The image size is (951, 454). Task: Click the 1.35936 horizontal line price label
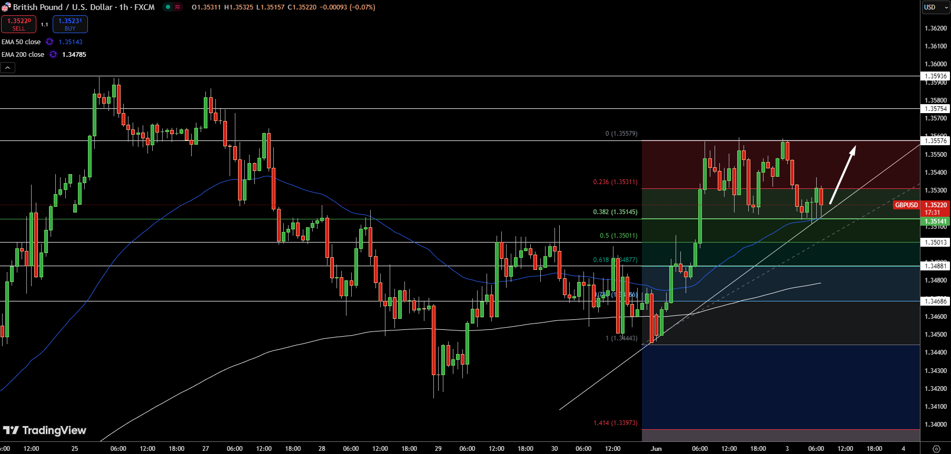[936, 76]
